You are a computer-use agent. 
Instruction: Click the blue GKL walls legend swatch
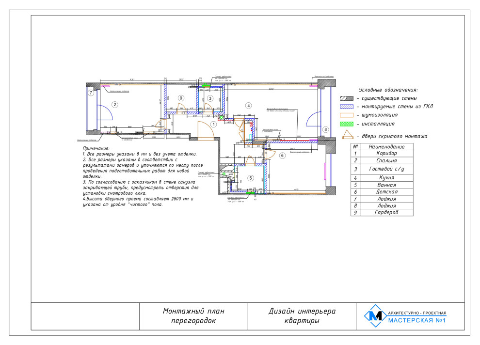coord(346,107)
